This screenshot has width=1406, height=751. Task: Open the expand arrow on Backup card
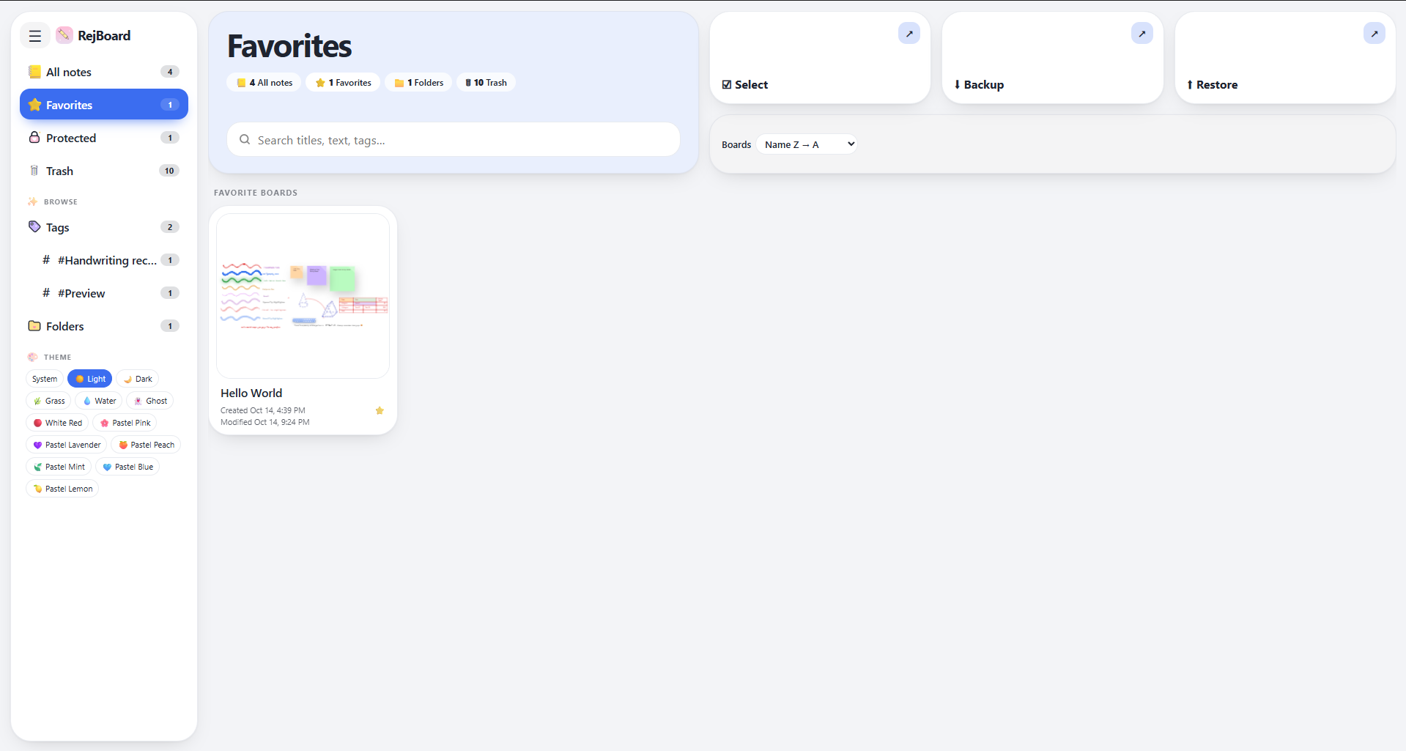pos(1142,34)
